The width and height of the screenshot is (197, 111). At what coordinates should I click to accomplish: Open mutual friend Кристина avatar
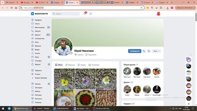pyautogui.click(x=127, y=71)
